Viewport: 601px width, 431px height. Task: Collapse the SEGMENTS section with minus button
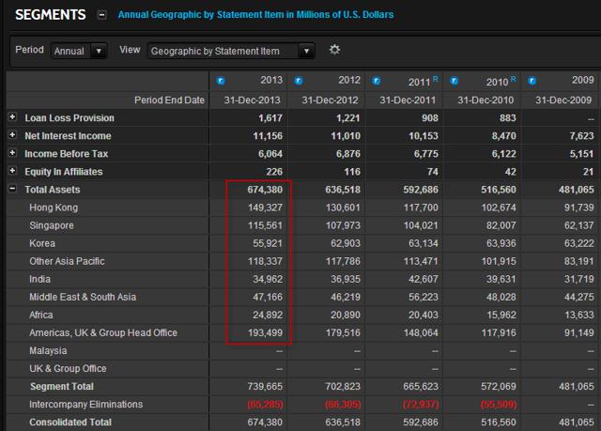click(101, 15)
